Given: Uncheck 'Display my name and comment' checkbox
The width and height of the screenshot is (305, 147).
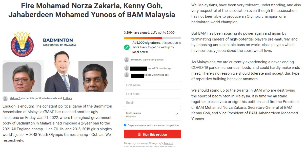Looking at the screenshot, I should pyautogui.click(x=125, y=125).
